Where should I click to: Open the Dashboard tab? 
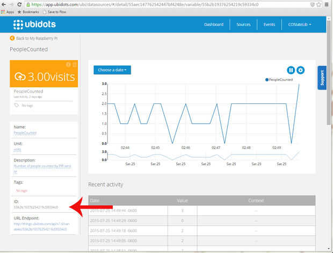click(x=214, y=24)
